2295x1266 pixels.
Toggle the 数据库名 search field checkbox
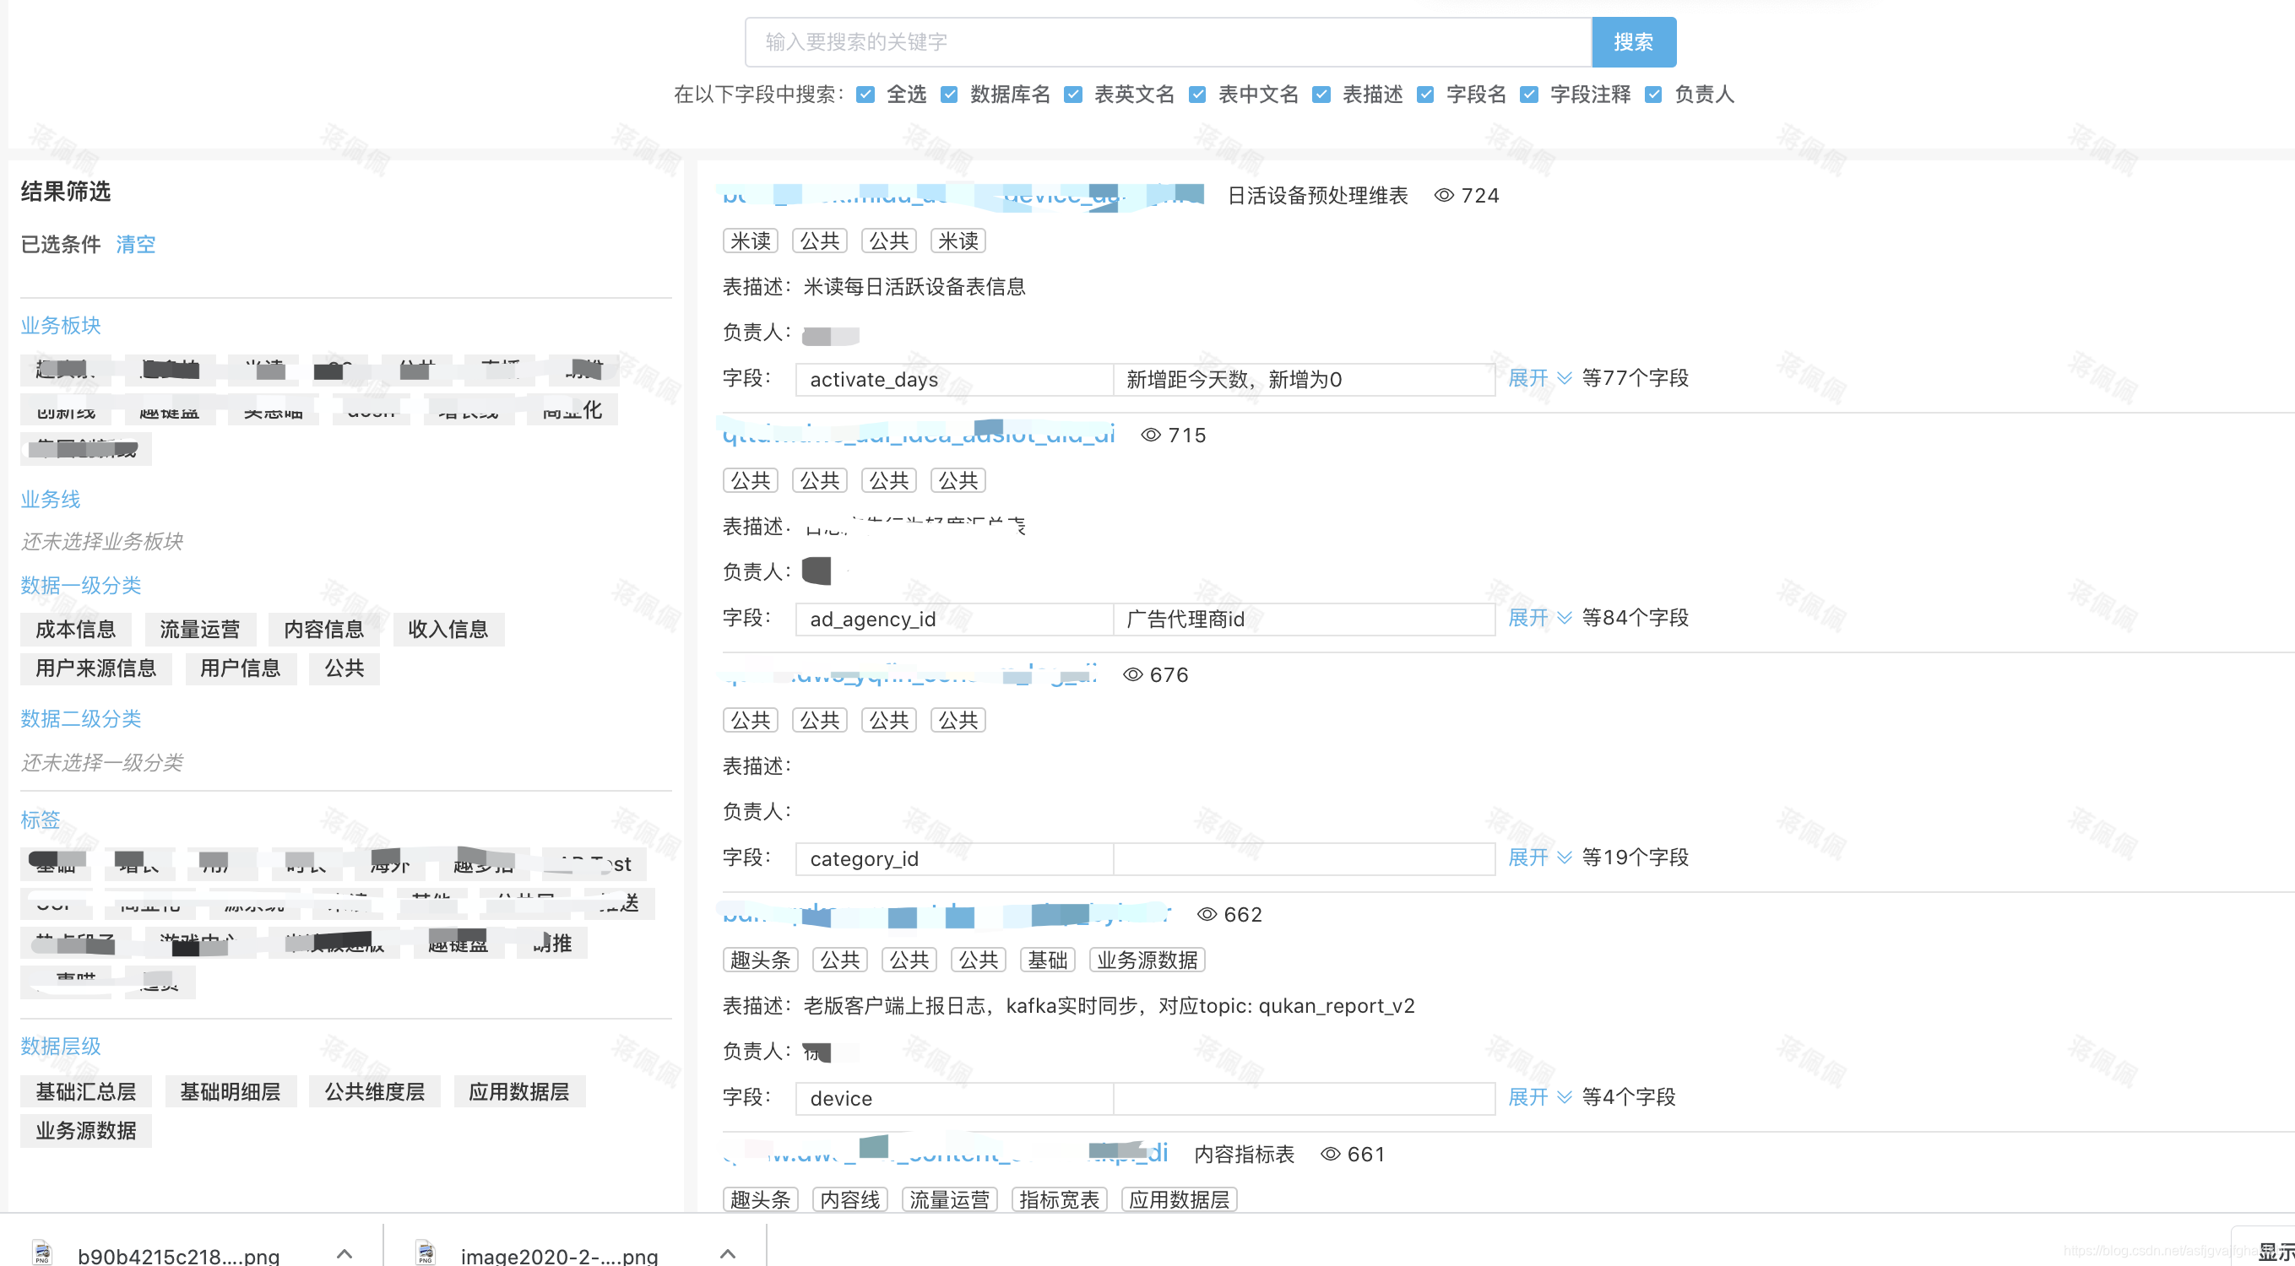click(950, 95)
